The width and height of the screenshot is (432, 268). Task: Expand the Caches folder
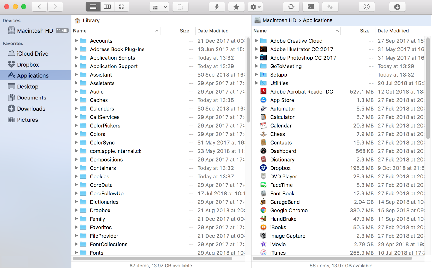(76, 100)
